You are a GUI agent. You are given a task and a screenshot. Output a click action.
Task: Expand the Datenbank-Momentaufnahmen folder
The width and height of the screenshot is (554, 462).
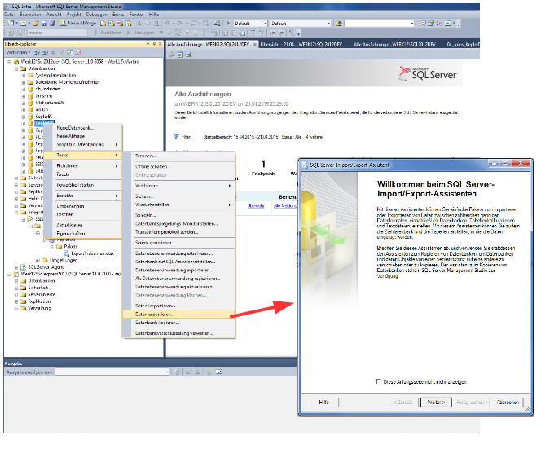pos(24,82)
